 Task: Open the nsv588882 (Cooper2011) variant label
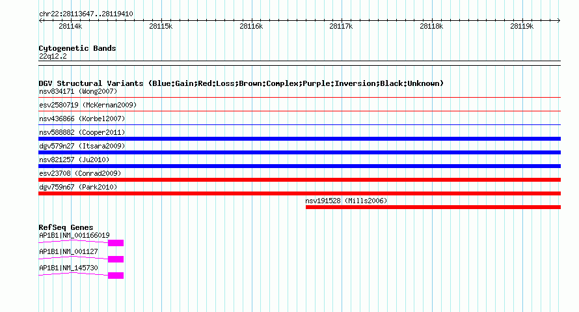coord(82,132)
